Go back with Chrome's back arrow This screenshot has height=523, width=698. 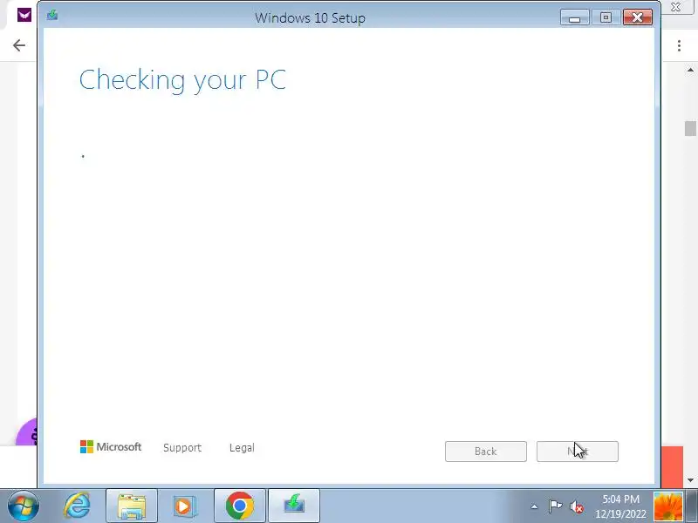18,45
